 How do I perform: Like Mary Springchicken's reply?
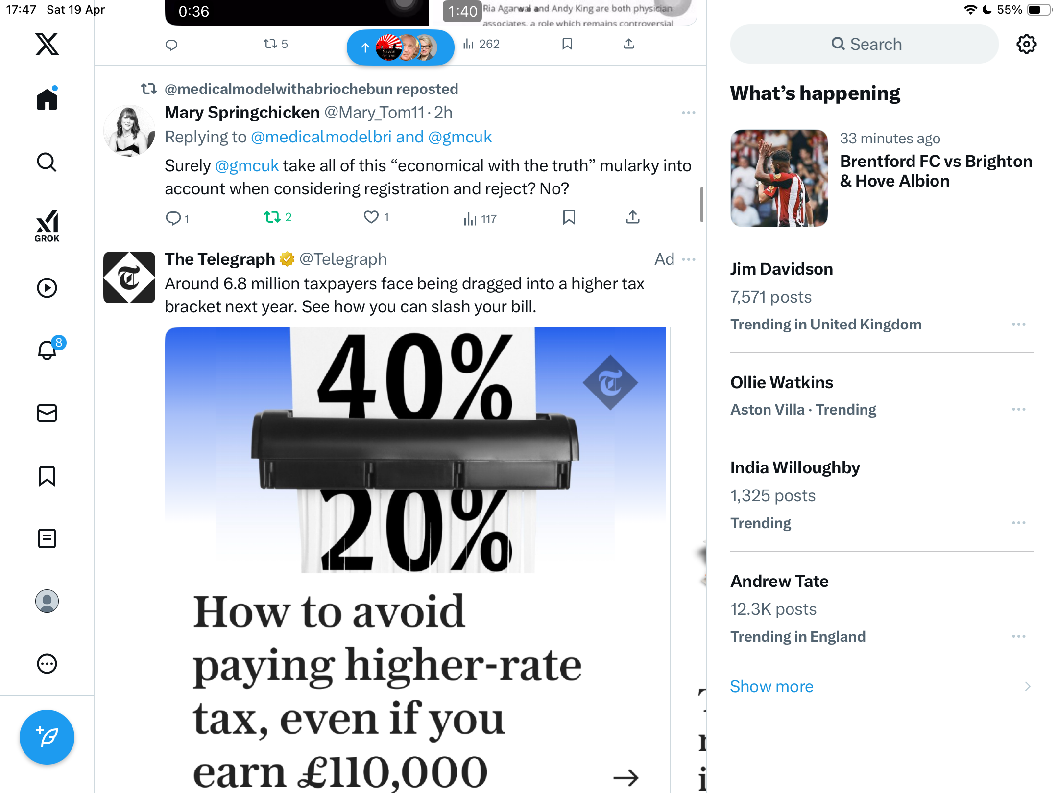[376, 217]
